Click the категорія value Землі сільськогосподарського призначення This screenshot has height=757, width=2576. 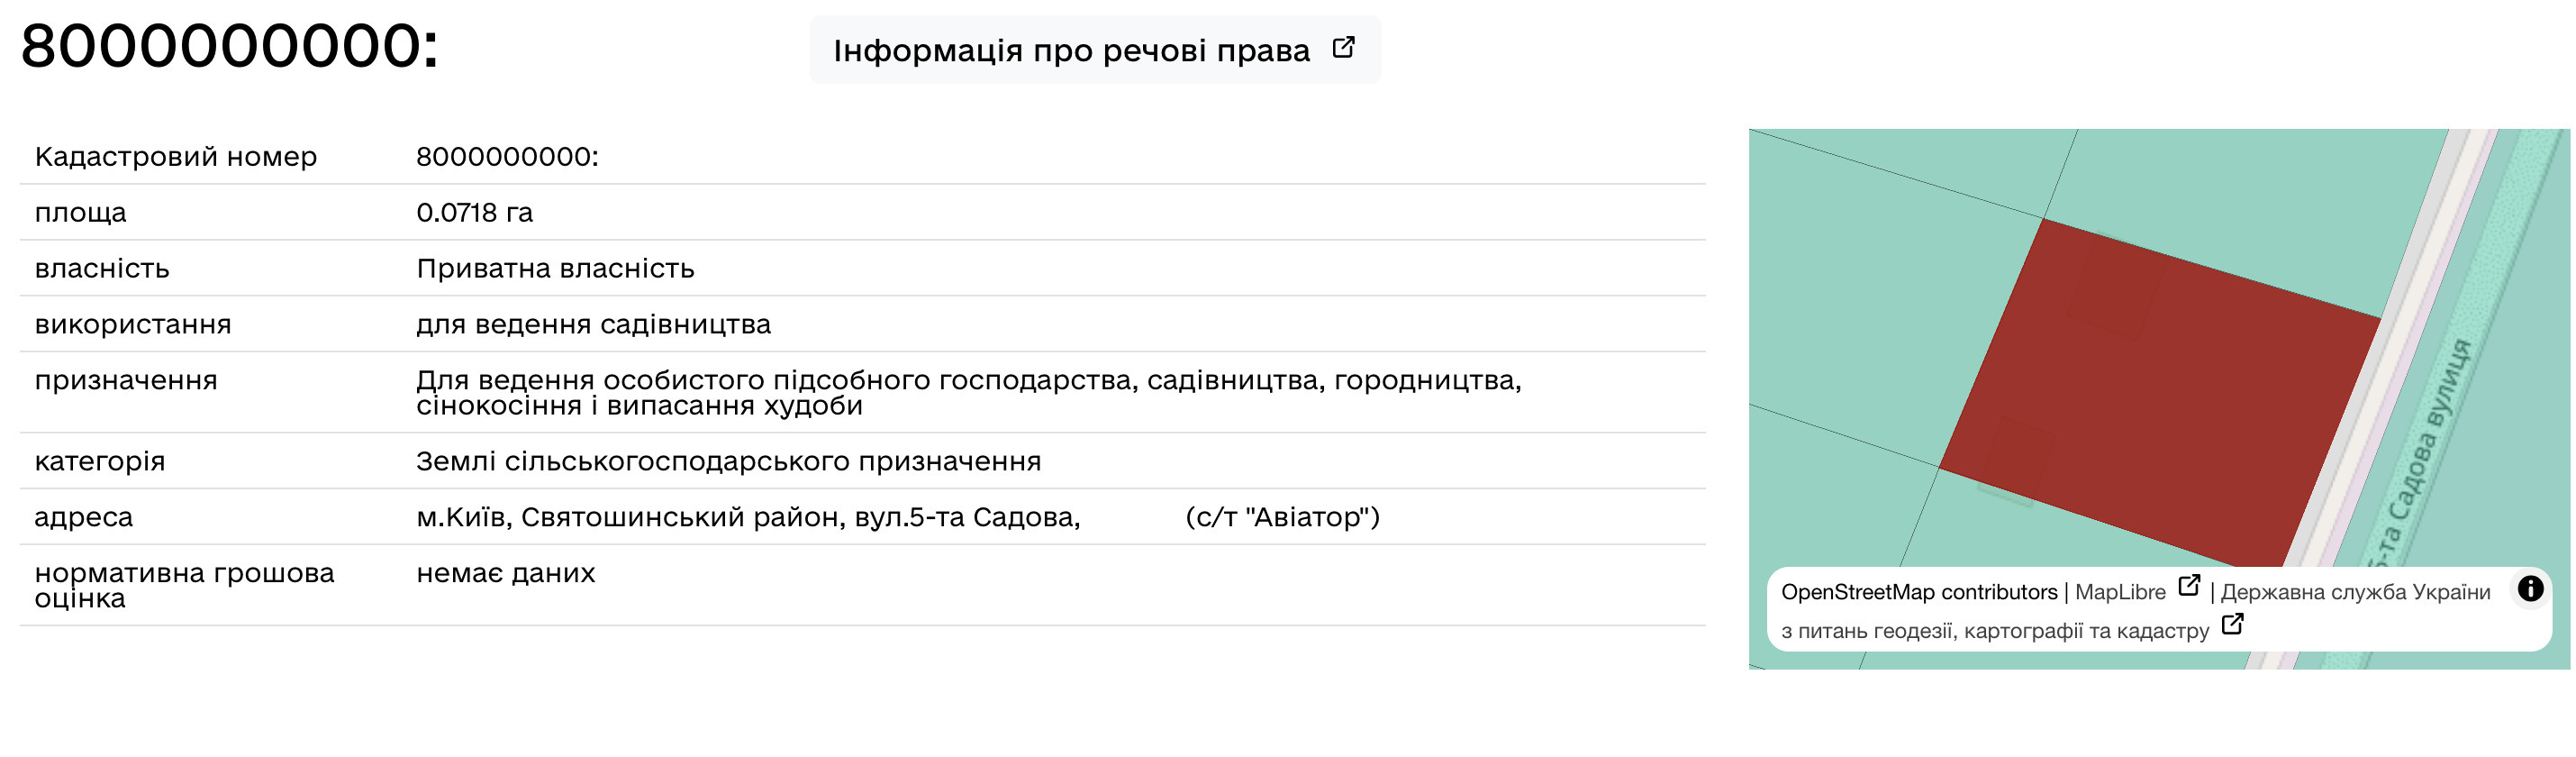pyautogui.click(x=728, y=462)
